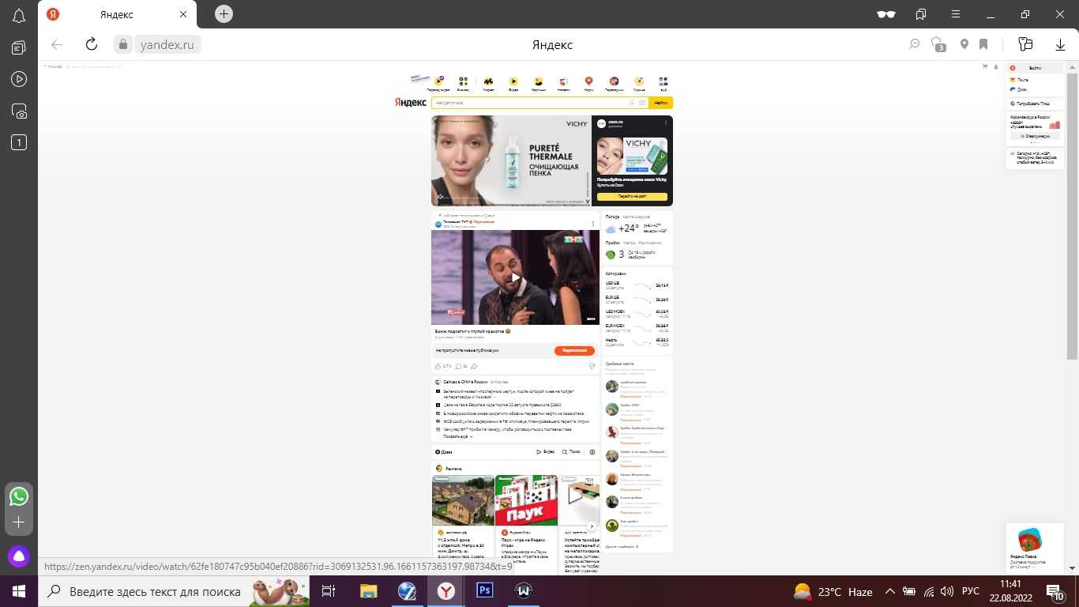The width and height of the screenshot is (1079, 607).
Task: Open WhatsApp from the browser sidebar
Action: pos(19,496)
